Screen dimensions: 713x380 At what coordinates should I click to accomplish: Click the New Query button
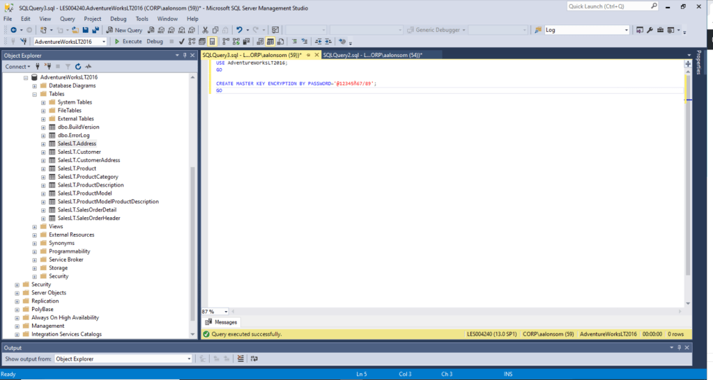(125, 30)
